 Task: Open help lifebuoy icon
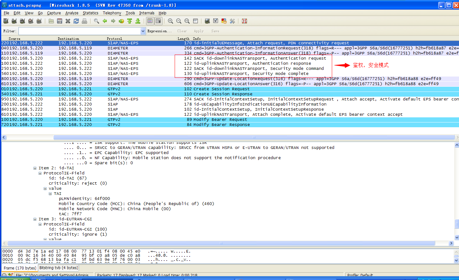244,21
